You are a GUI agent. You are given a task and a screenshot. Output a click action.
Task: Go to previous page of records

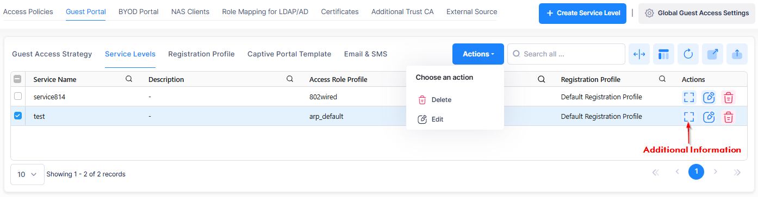click(x=677, y=172)
